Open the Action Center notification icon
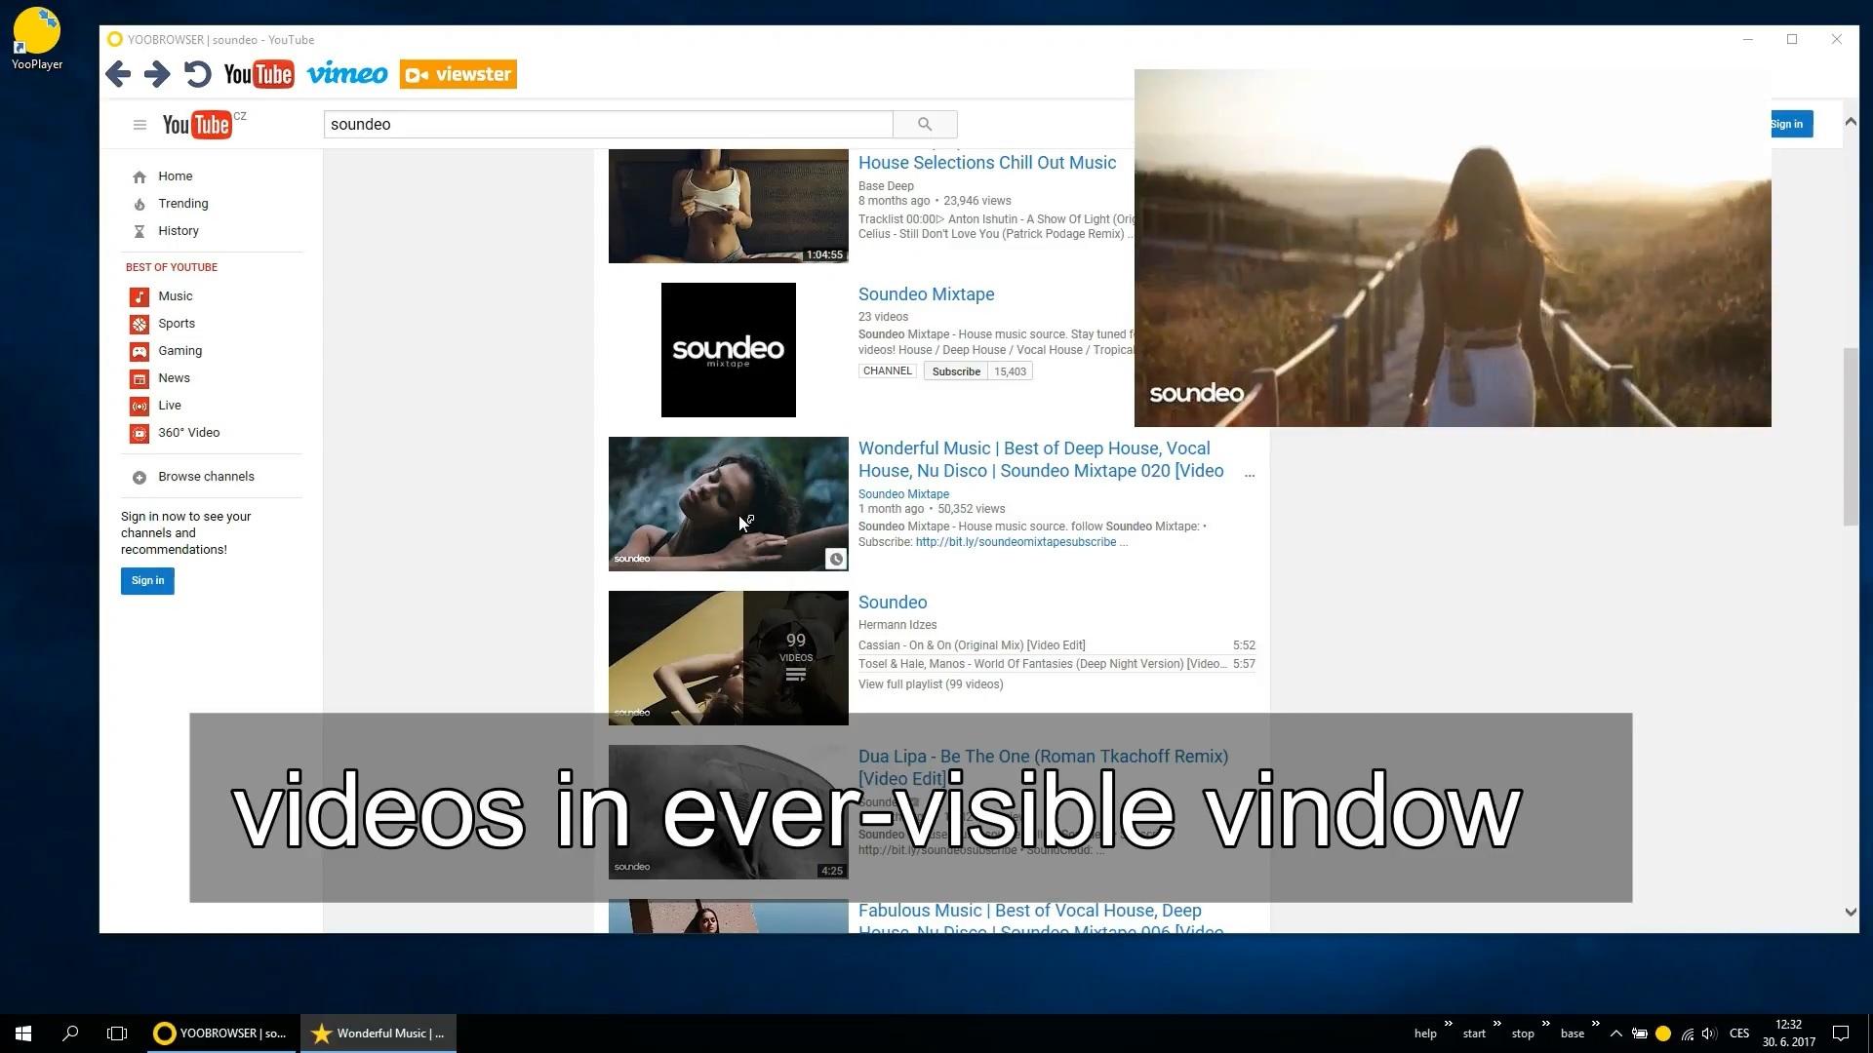The width and height of the screenshot is (1873, 1053). (x=1841, y=1033)
